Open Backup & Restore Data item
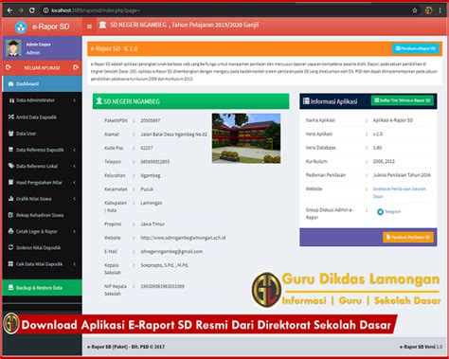This screenshot has height=359, width=449. (x=42, y=288)
